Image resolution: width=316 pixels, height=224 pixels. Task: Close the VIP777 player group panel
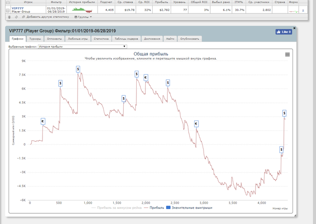(x=294, y=28)
